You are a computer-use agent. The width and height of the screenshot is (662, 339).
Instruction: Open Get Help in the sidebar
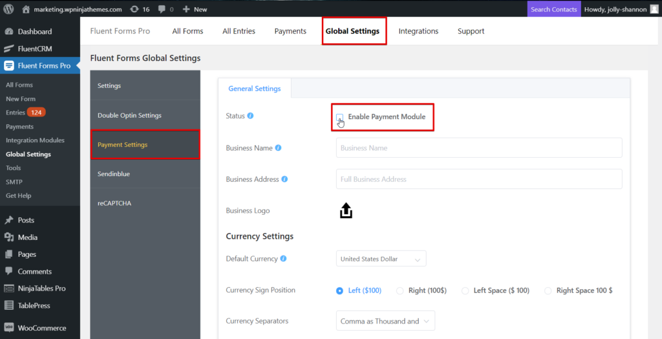pos(19,196)
